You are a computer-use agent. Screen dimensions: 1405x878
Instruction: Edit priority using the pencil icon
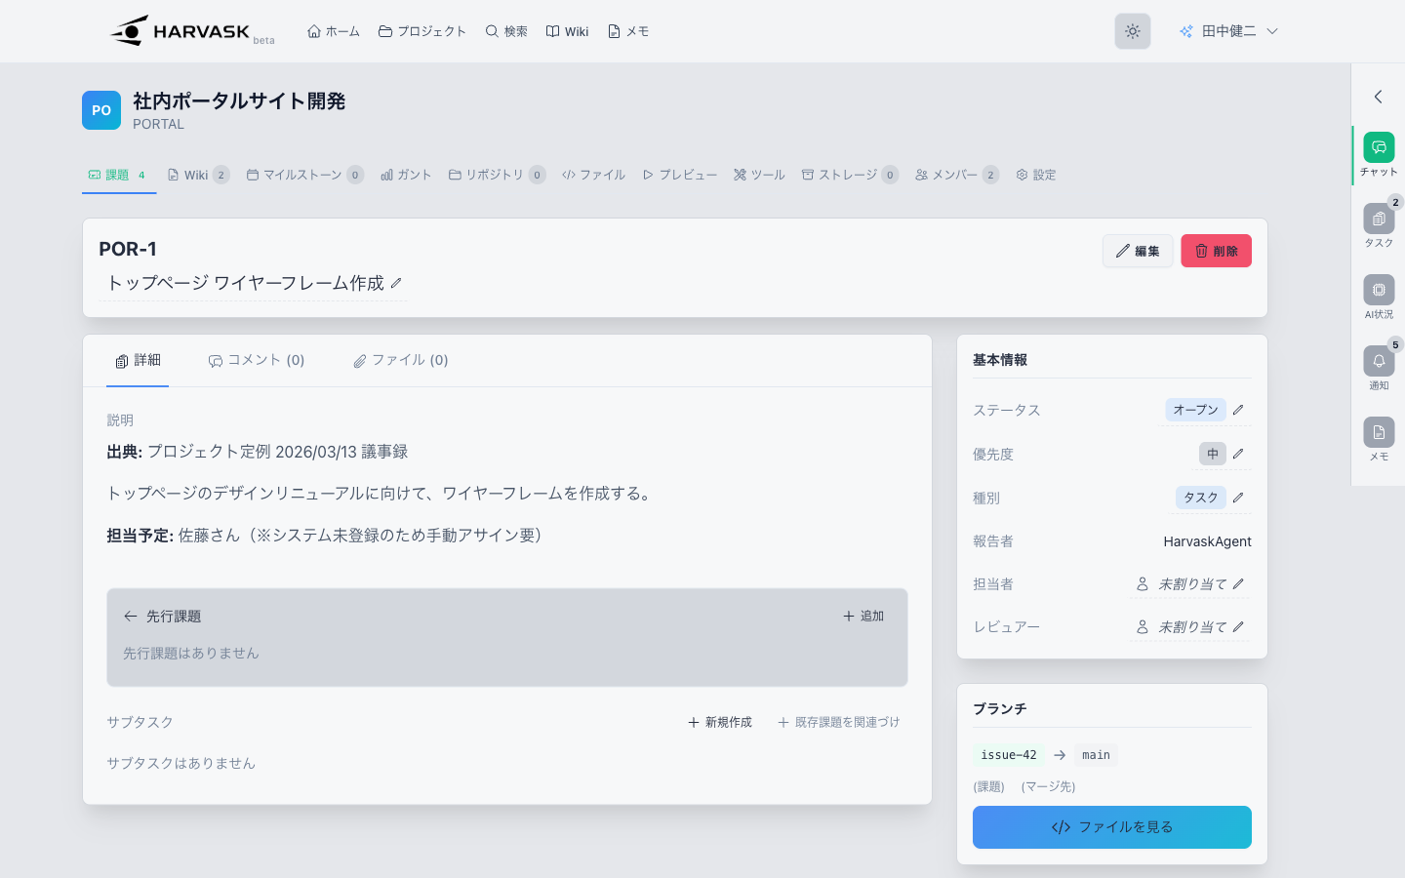pyautogui.click(x=1238, y=454)
